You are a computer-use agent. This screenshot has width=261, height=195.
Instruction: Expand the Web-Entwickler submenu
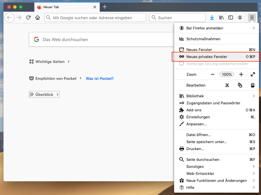[x=216, y=173]
